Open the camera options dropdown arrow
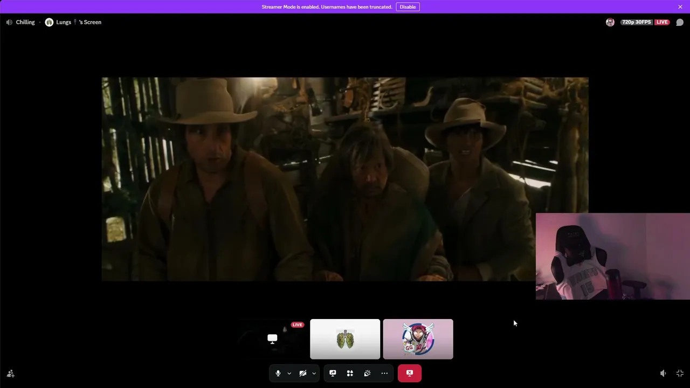This screenshot has height=388, width=690. coord(314,373)
